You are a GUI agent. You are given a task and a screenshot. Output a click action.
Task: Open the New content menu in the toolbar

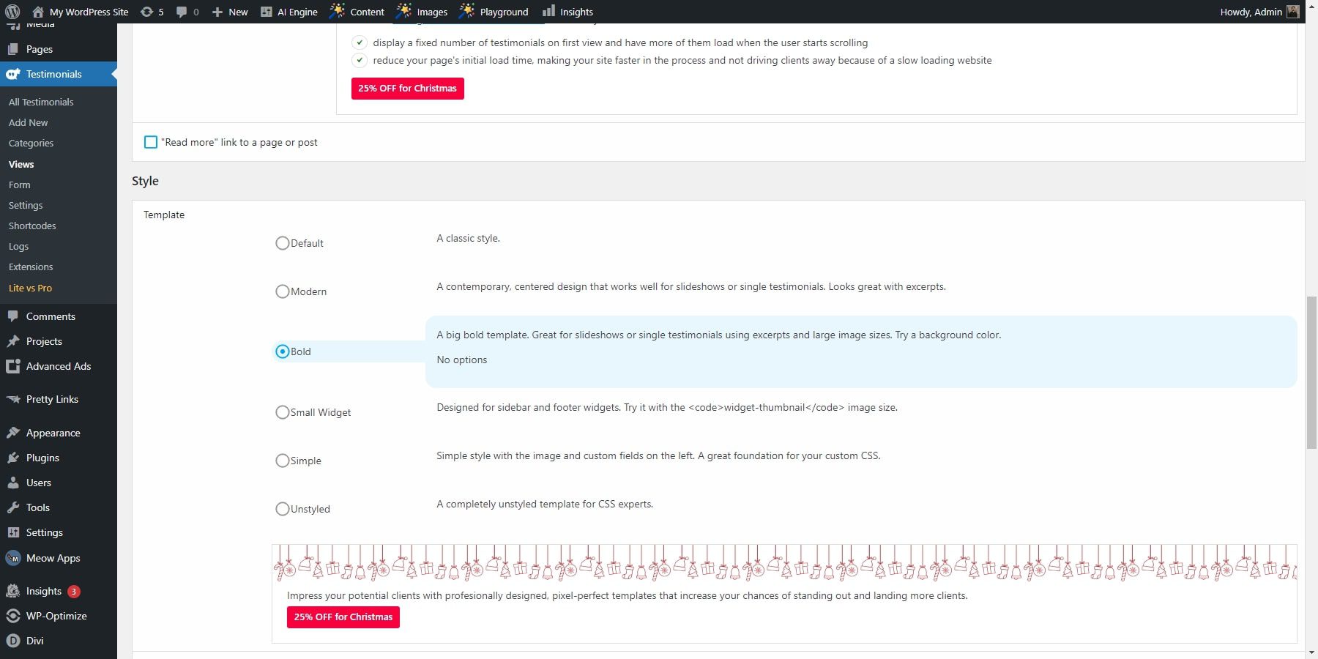coord(229,11)
